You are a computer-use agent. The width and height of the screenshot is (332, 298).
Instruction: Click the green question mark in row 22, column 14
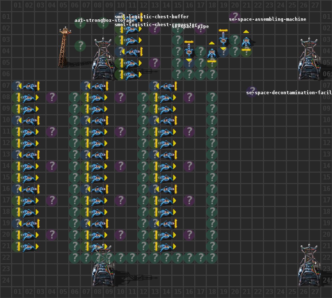point(166,258)
